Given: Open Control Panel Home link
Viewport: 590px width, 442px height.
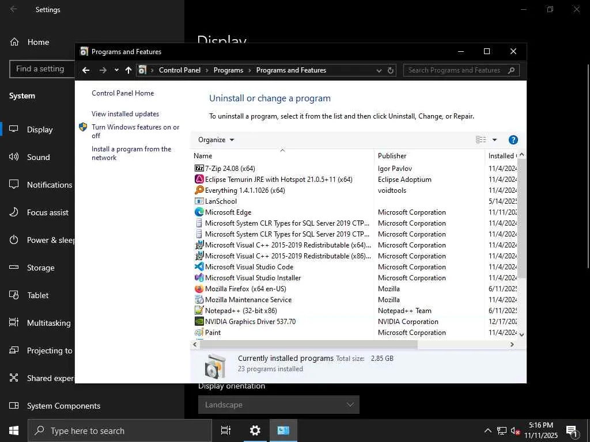Looking at the screenshot, I should (123, 93).
